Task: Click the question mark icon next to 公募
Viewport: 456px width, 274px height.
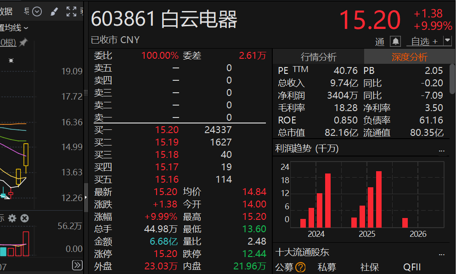Action: coord(300,267)
